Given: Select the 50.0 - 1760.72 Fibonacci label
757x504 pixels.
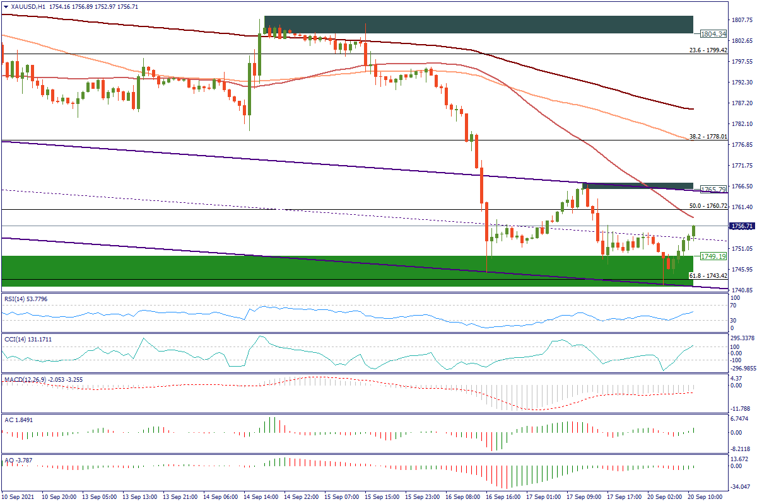Looking at the screenshot, I should coord(708,206).
